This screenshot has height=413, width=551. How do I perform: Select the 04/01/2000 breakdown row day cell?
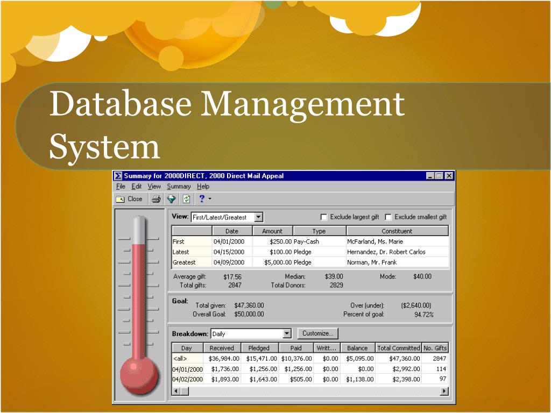click(x=187, y=369)
